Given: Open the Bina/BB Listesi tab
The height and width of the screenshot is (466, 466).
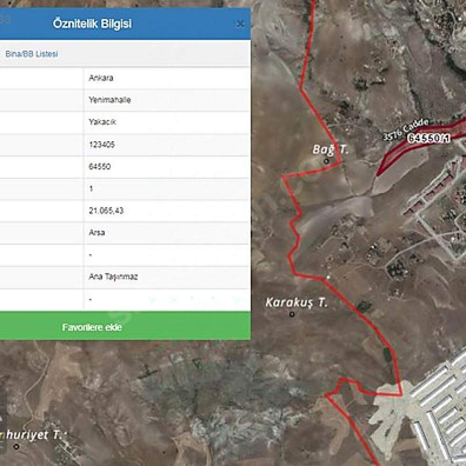Looking at the screenshot, I should (32, 54).
